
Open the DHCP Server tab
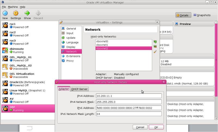pos(79,89)
